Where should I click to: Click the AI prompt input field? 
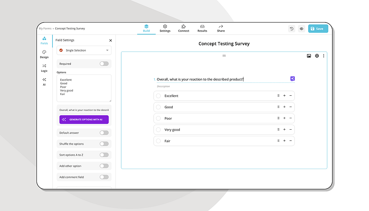point(84,110)
